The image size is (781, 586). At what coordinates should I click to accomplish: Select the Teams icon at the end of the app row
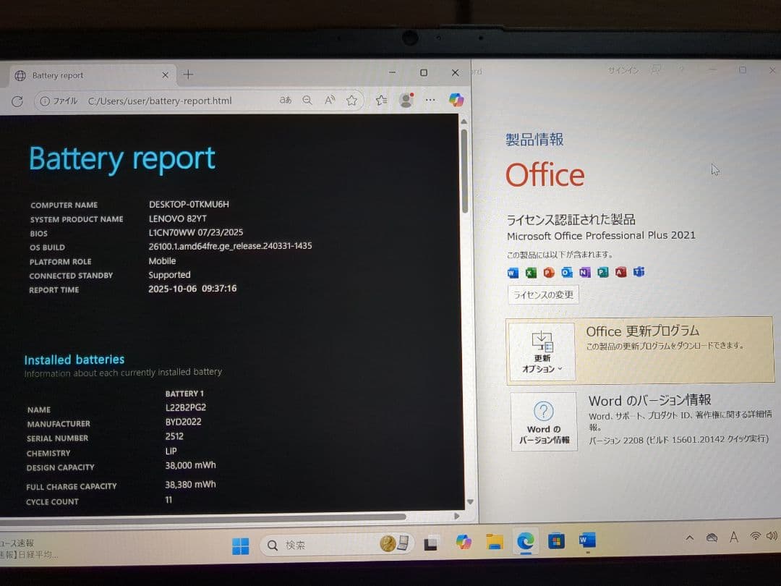(x=639, y=273)
